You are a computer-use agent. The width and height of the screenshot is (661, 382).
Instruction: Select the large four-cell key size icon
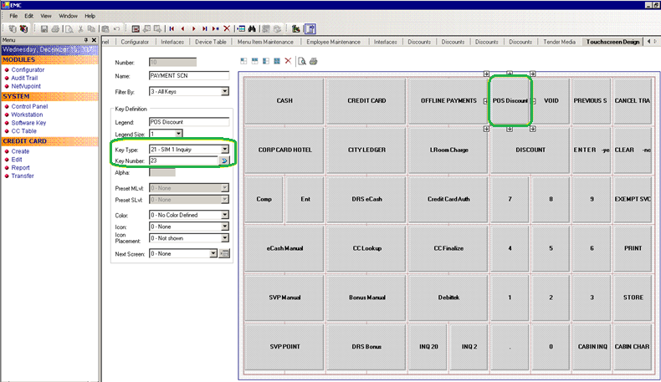click(277, 61)
